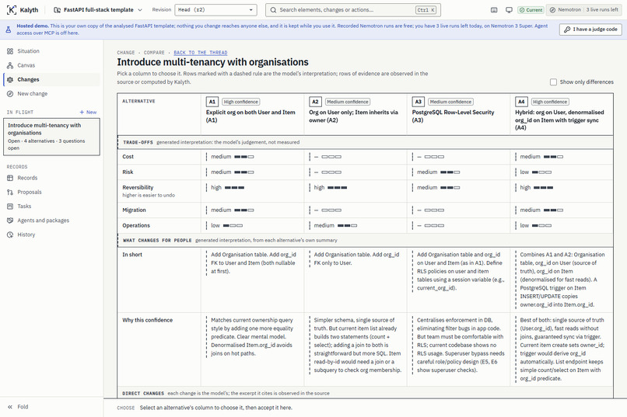Viewport: 627px width, 417px height.
Task: Select the in-flight Introduce multi-tenancy with organisations card
Action: pyautogui.click(x=51, y=137)
